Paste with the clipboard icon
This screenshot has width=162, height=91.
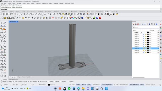coord(23,18)
